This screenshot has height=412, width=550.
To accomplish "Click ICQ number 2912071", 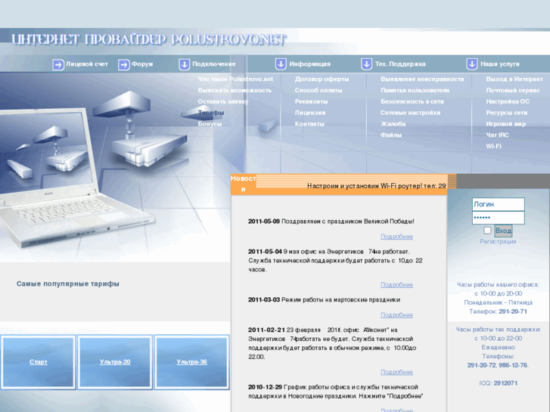I will click(505, 383).
